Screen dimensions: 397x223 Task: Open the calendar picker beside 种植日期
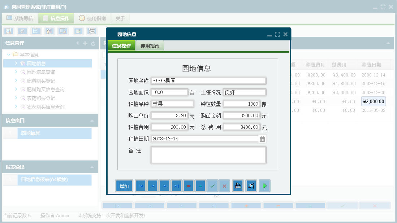tap(262, 139)
